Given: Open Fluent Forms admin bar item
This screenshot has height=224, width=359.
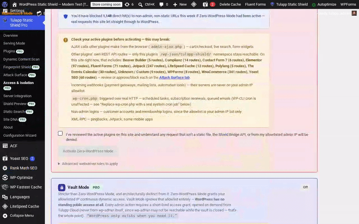Looking at the screenshot, I should tap(255, 4).
